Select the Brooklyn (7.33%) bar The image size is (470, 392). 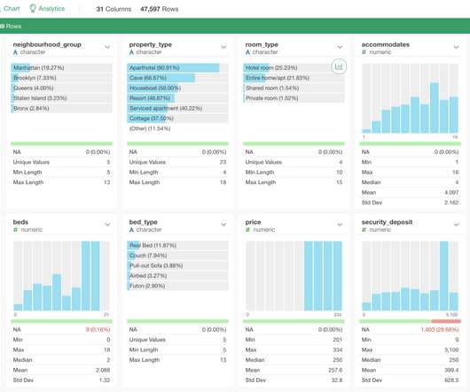pyautogui.click(x=61, y=78)
